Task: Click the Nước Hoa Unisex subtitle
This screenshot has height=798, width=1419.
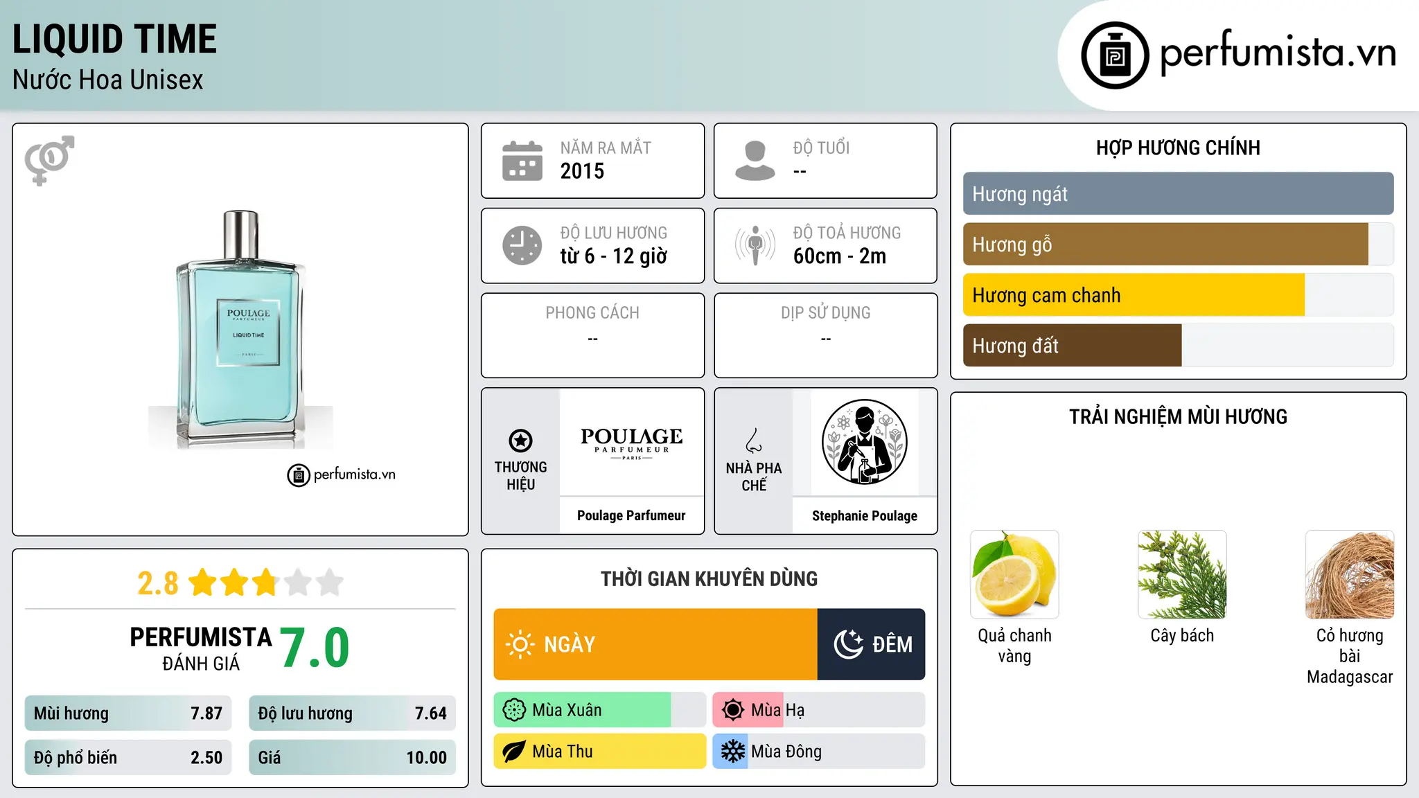Action: tap(108, 80)
